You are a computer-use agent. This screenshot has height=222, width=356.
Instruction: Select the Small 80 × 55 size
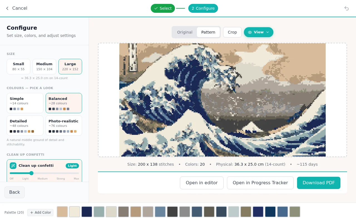pyautogui.click(x=18, y=67)
